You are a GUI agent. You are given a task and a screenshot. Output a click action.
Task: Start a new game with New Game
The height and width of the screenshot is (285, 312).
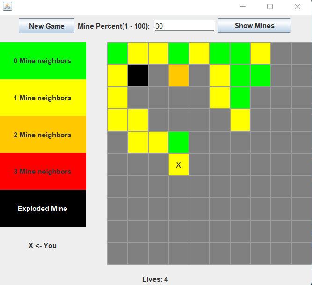pyautogui.click(x=46, y=26)
